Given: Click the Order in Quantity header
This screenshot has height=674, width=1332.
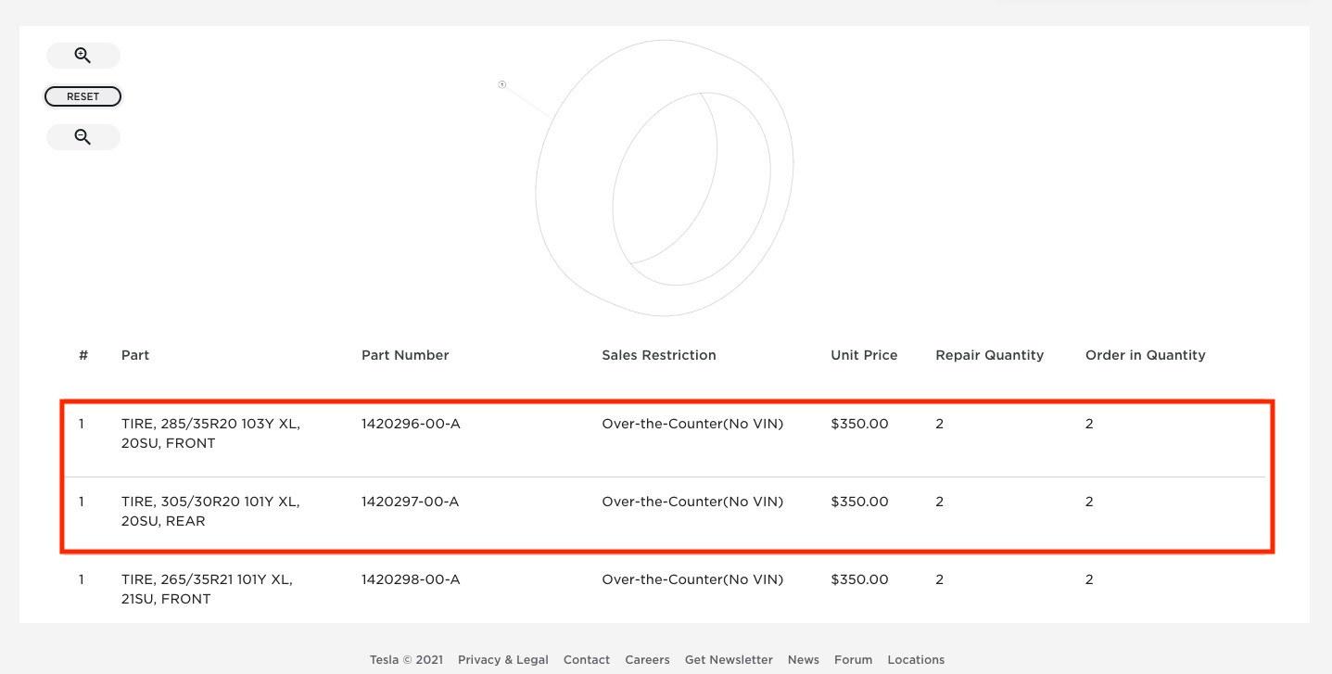Looking at the screenshot, I should (x=1146, y=355).
